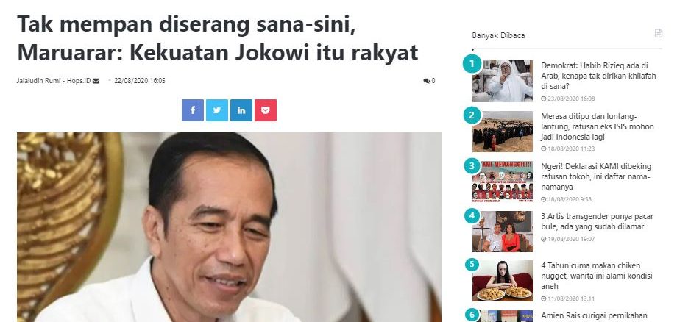Click eks ISIS crowd thumbnail
Screen dimensions: 677x322
(503, 132)
